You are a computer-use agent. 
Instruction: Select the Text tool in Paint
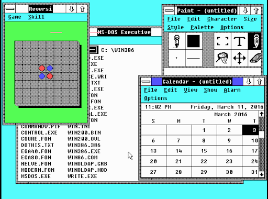point(239,41)
